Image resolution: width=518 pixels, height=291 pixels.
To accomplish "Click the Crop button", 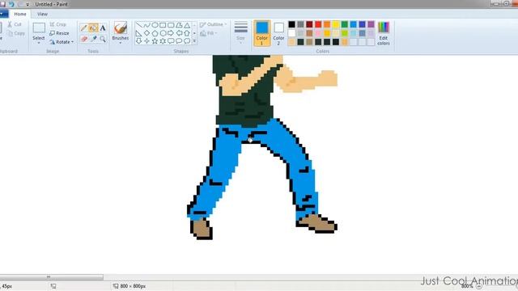I will pos(58,24).
